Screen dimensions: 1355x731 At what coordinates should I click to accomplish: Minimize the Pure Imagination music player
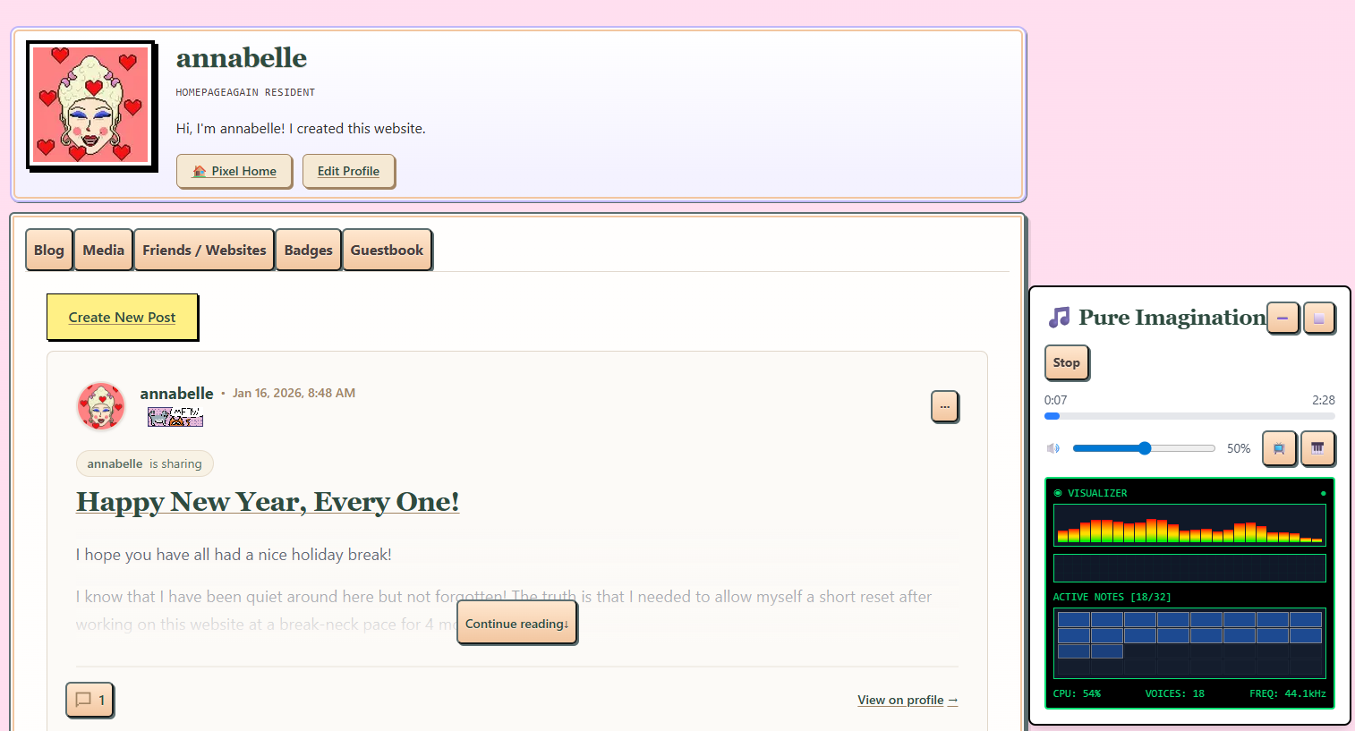(x=1282, y=318)
